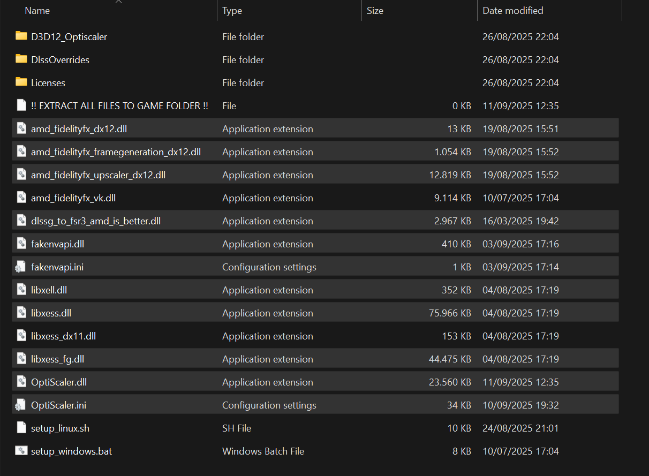Click the DlssOverrides folder icon
The height and width of the screenshot is (476, 649).
(21, 59)
